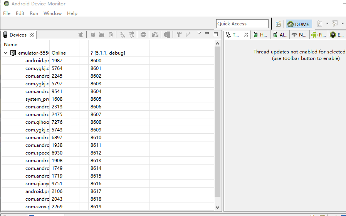Select the process on port 8602
Image resolution: width=346 pixels, height=216 pixels.
tap(107, 76)
